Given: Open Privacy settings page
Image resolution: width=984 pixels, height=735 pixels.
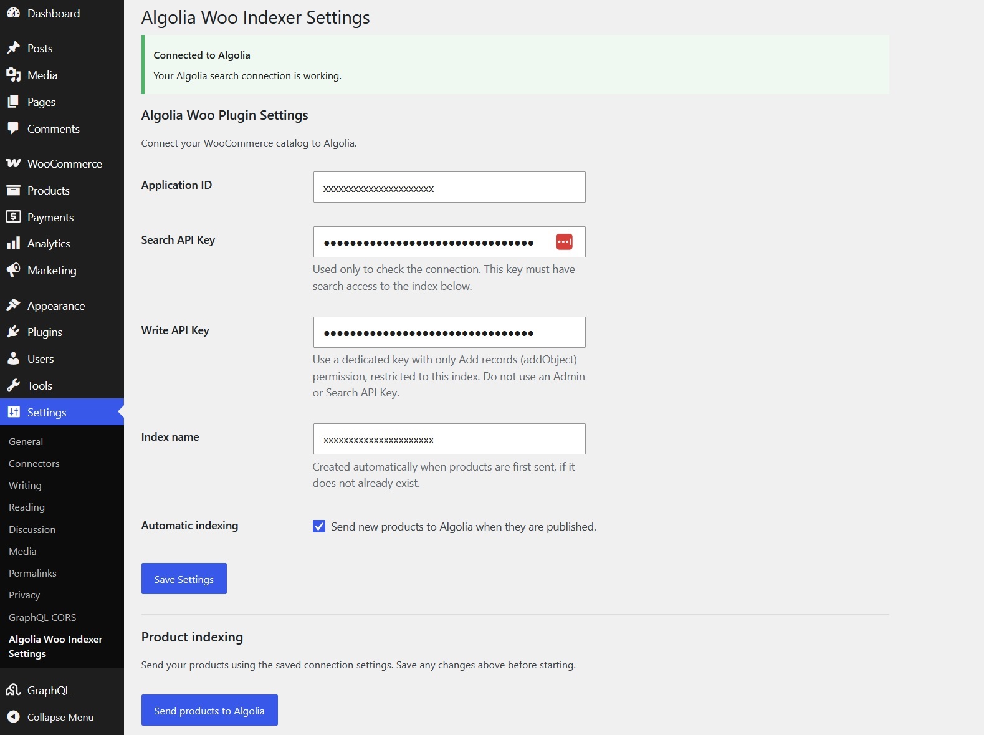Looking at the screenshot, I should pos(24,595).
